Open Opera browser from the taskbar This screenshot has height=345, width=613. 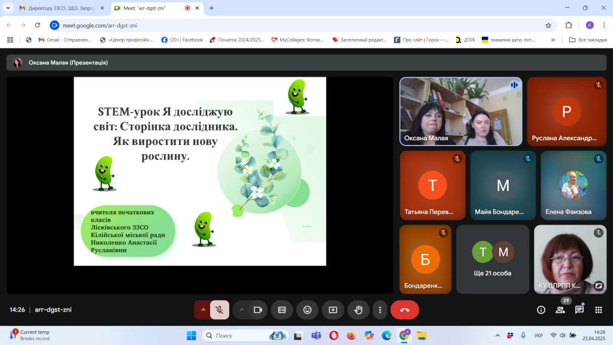click(333, 335)
